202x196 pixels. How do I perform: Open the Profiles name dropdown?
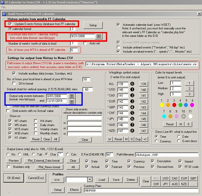[x=90, y=180]
